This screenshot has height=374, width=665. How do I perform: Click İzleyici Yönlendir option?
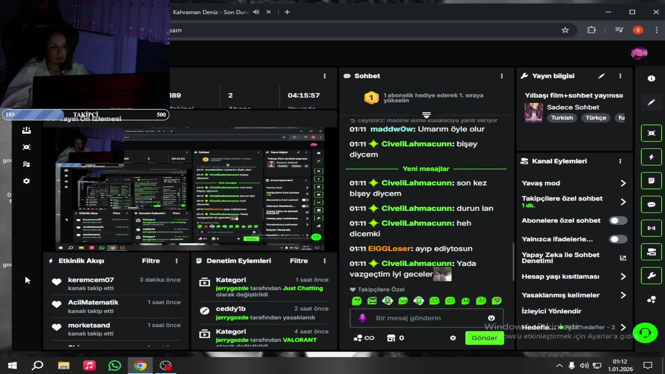551,311
